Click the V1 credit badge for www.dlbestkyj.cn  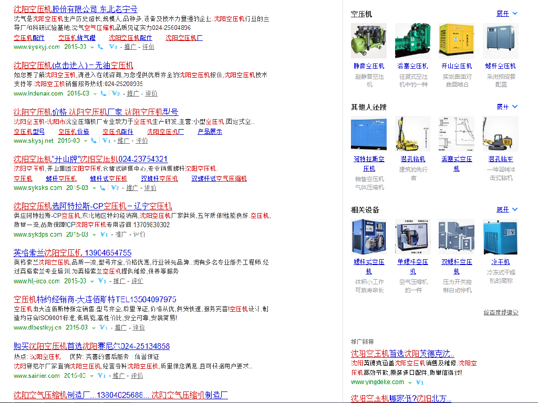coord(104,327)
